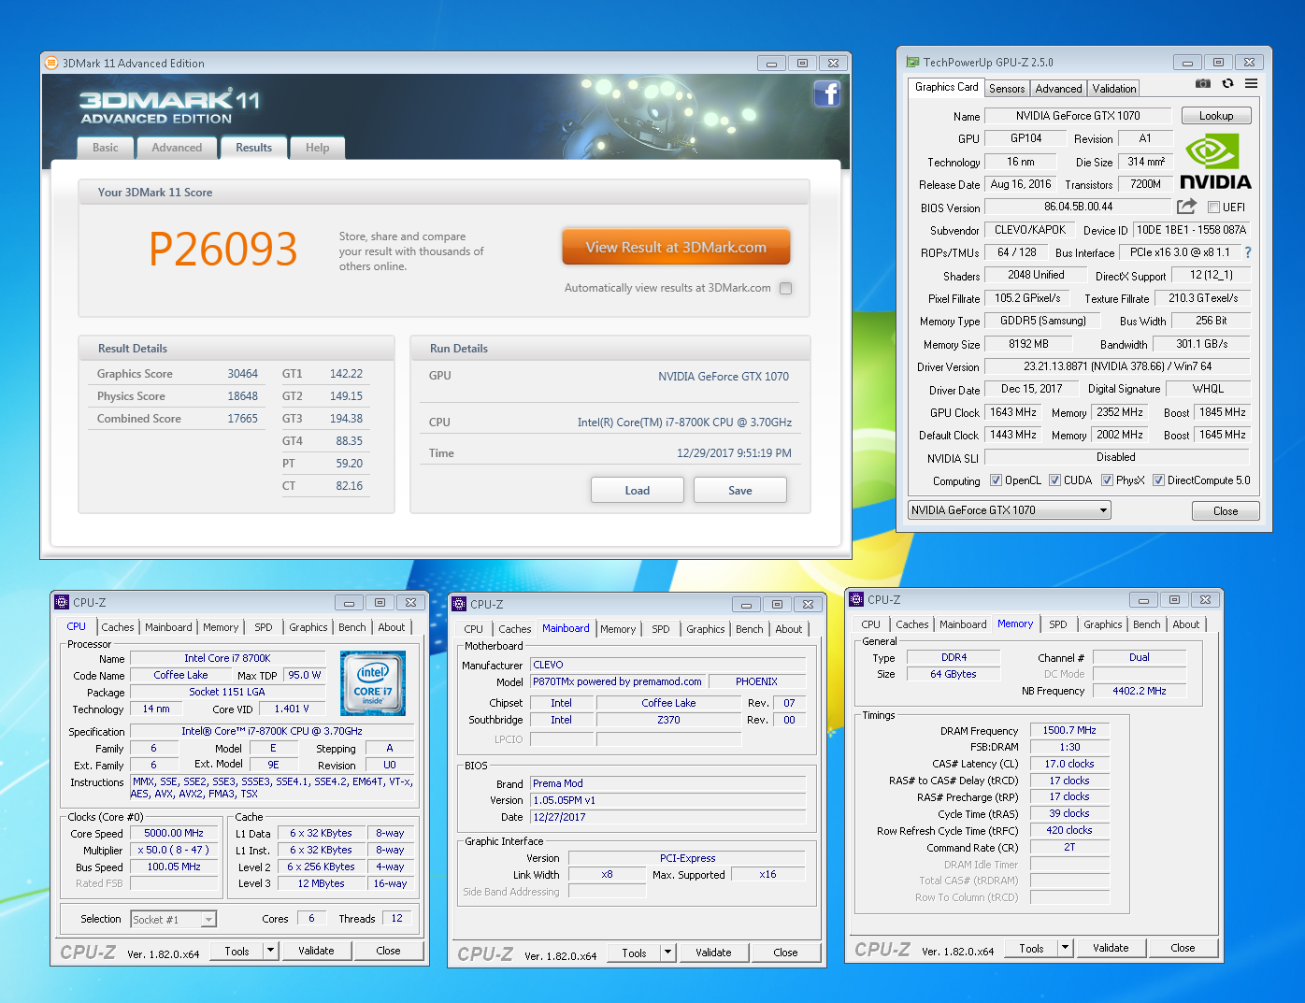Click the Physics Score value 18648
This screenshot has height=1003, width=1305.
click(x=242, y=396)
